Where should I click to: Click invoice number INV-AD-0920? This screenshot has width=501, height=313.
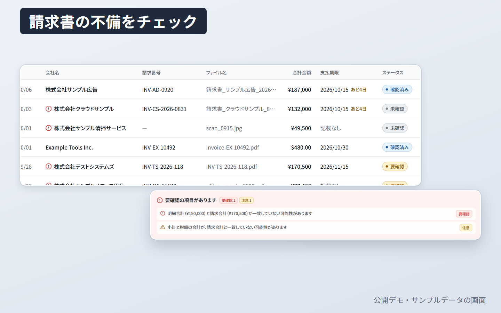coord(158,90)
